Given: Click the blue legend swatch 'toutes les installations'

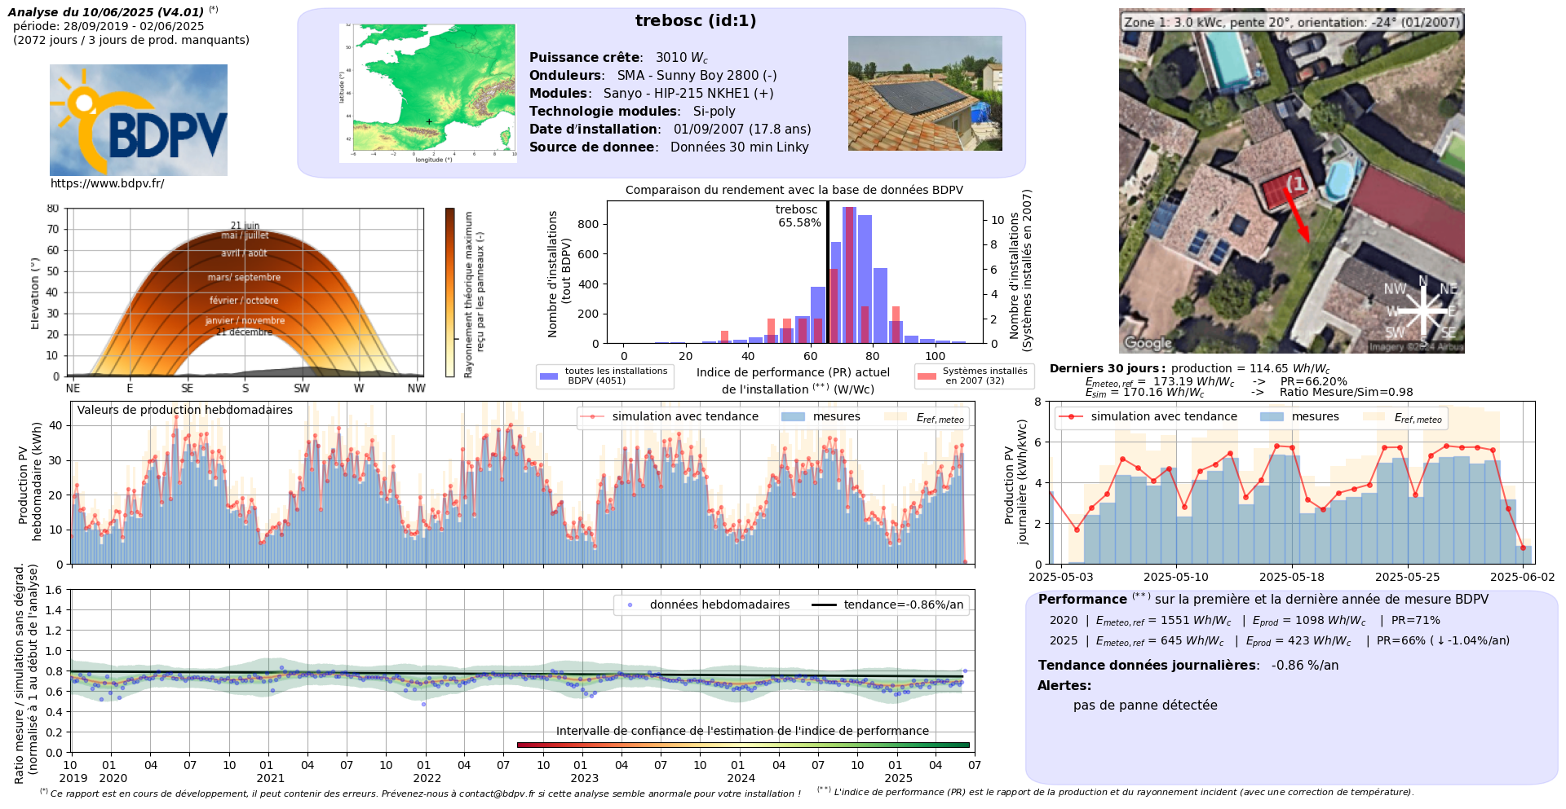Looking at the screenshot, I should [x=549, y=376].
